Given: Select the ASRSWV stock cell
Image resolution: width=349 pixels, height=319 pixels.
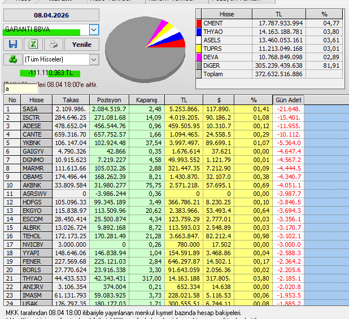Looking at the screenshot, I should coord(37,194).
